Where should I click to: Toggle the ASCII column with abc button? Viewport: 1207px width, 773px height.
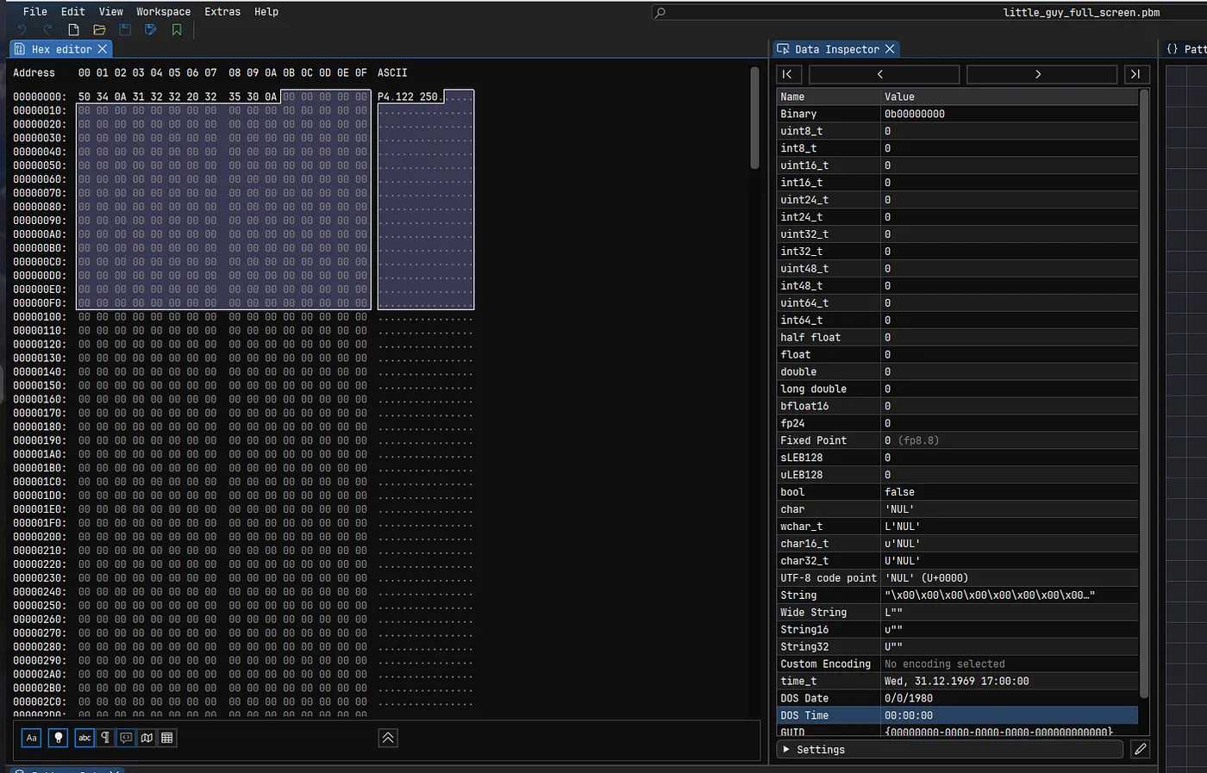pos(84,738)
